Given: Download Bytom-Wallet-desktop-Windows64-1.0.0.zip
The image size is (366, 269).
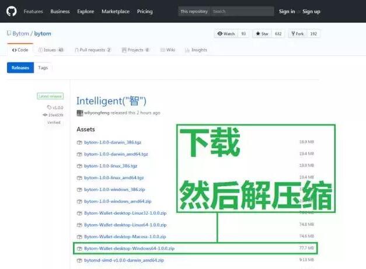Looking at the screenshot, I should pyautogui.click(x=130, y=249).
